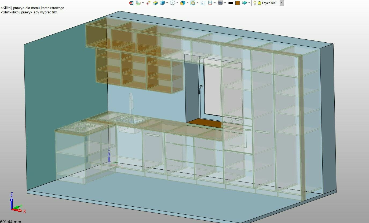The height and width of the screenshot is (223, 369).
Task: Click the red exit arrow icon
Action: click(x=131, y=3)
